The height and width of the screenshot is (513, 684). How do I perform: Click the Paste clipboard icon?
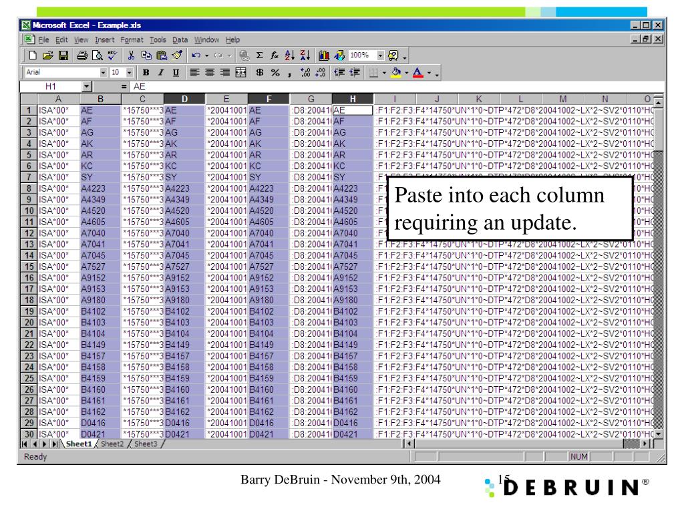pos(162,55)
